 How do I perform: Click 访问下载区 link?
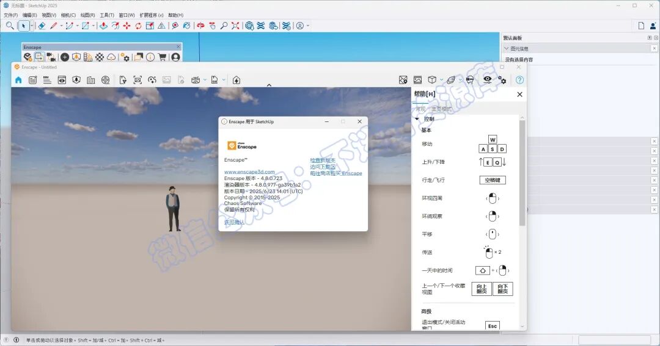[323, 167]
